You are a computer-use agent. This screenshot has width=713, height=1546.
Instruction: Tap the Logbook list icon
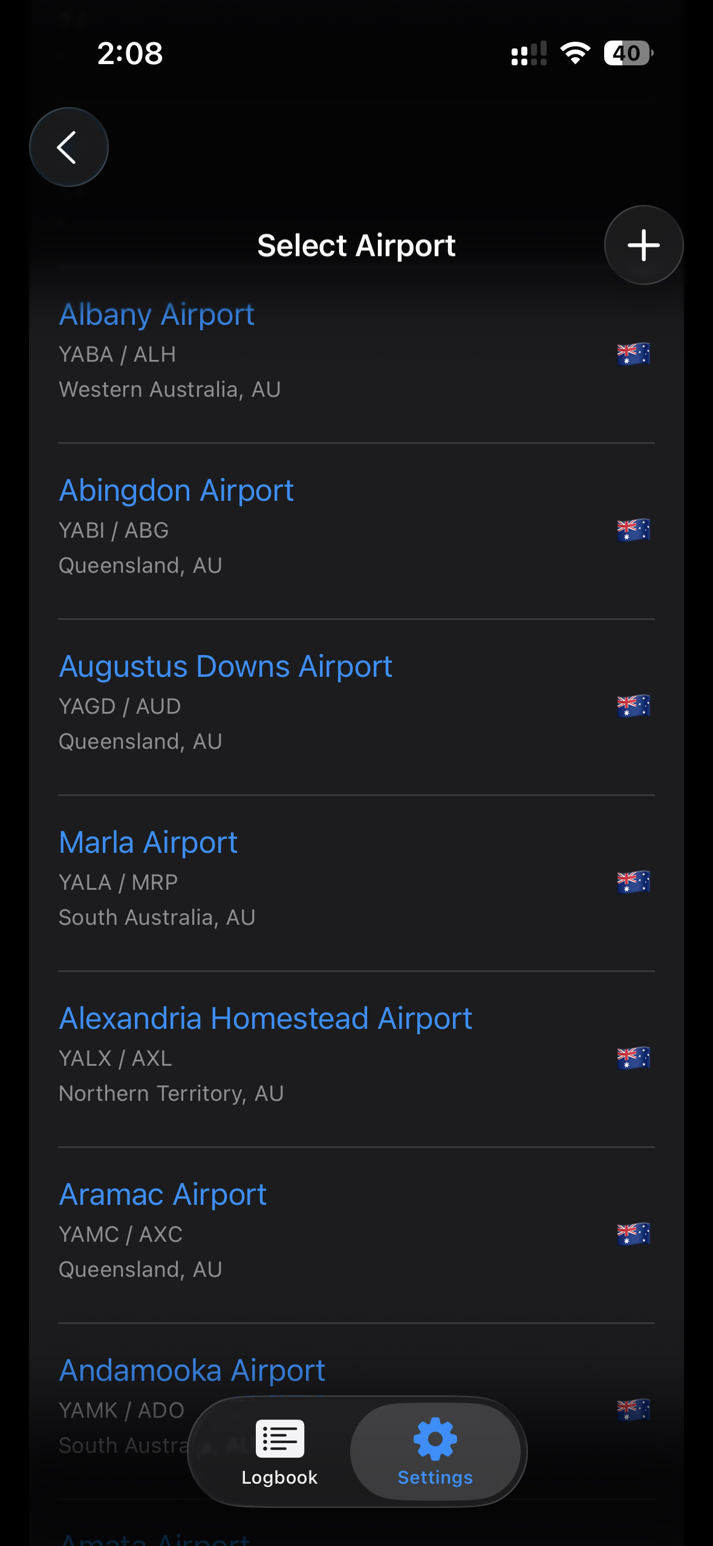point(279,1438)
